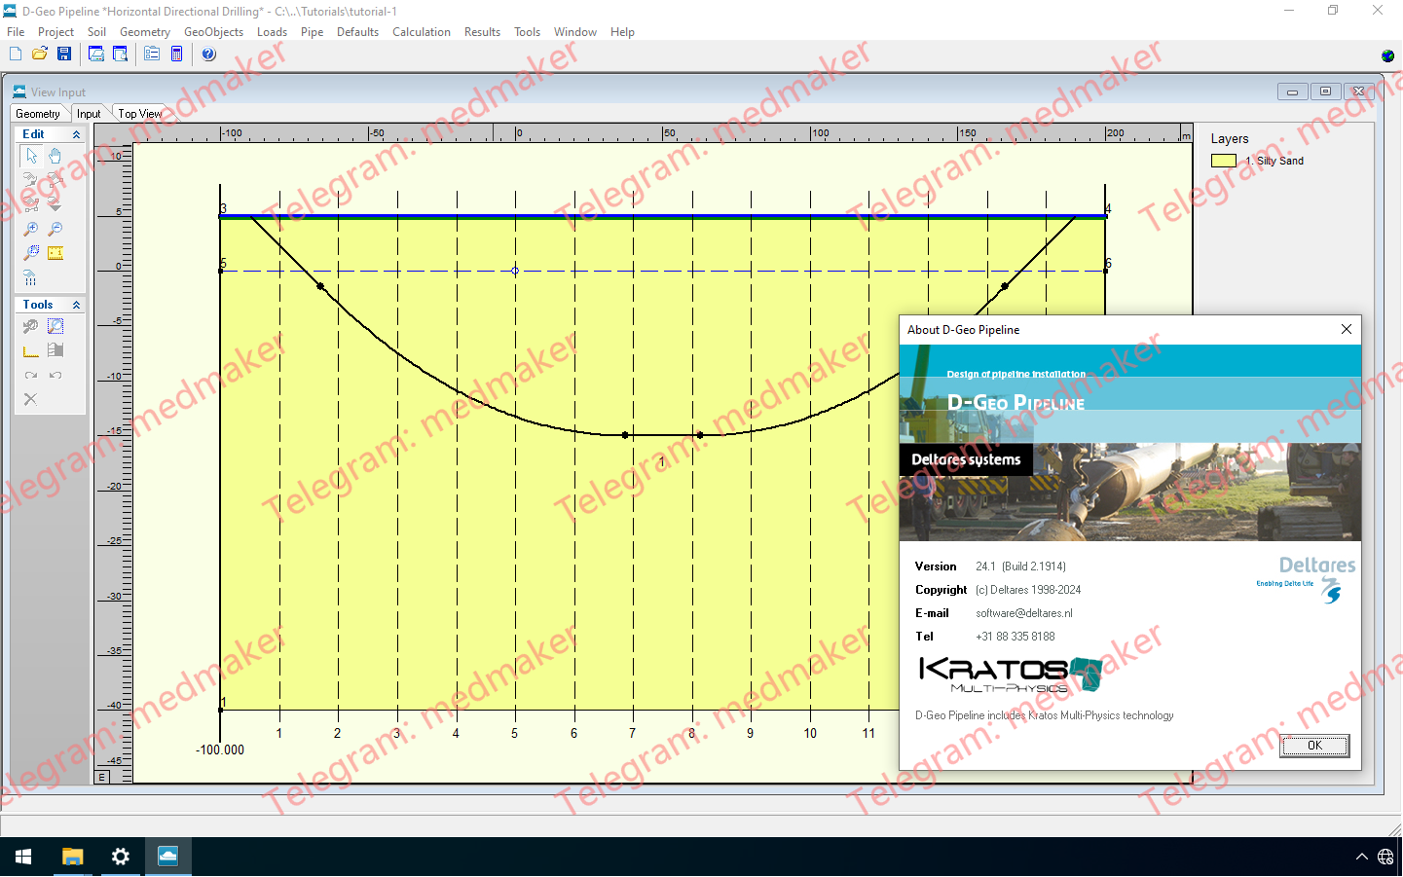Collapse the Tools panel
This screenshot has width=1403, height=877.
[x=76, y=306]
